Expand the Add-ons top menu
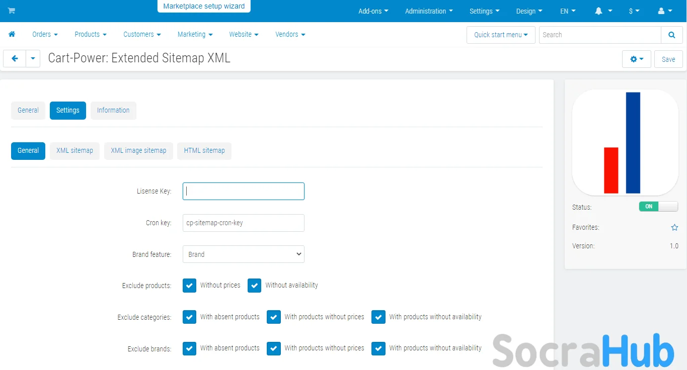The image size is (687, 370). click(373, 11)
